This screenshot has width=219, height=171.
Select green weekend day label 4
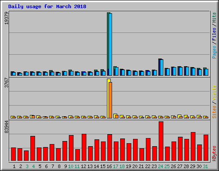[x=33, y=166]
